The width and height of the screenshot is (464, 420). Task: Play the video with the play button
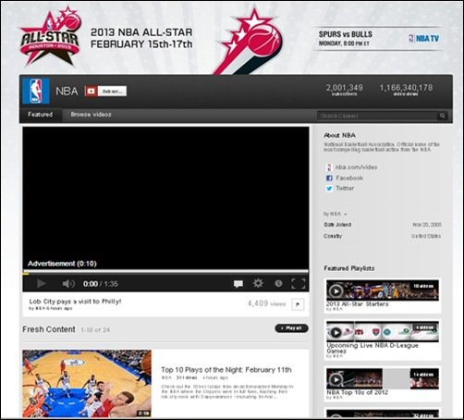click(42, 283)
